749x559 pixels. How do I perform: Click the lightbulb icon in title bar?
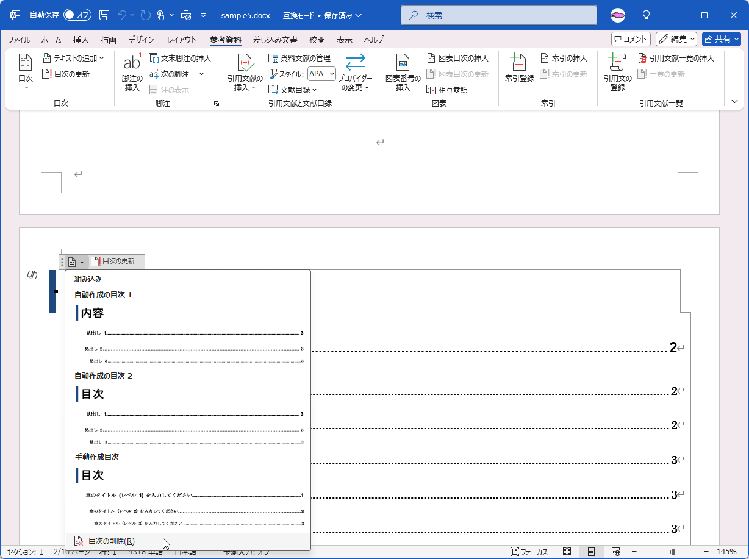[x=646, y=15]
